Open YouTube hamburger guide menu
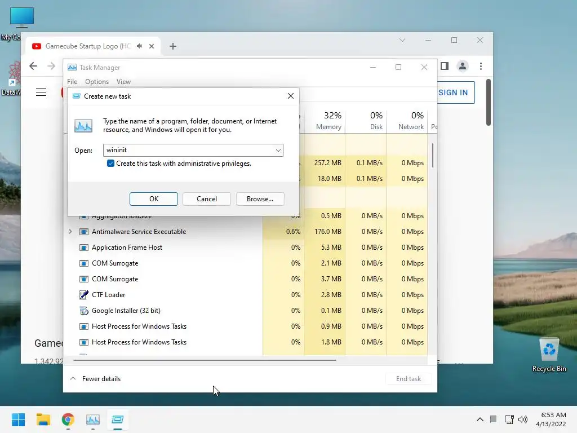Viewport: 577px width, 433px height. point(41,92)
